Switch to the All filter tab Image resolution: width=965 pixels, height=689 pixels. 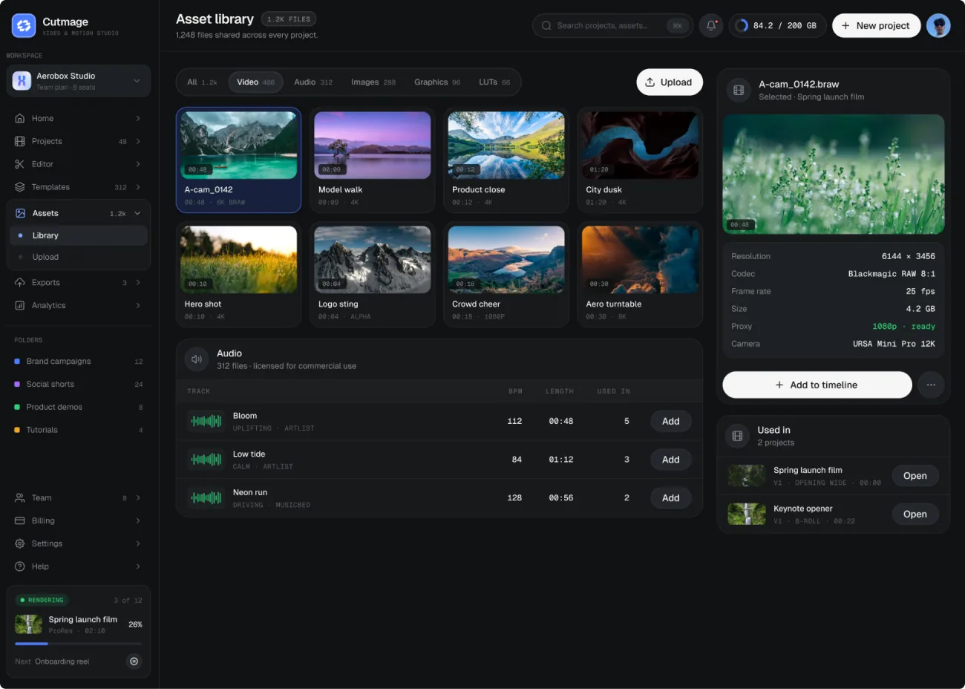pyautogui.click(x=202, y=82)
